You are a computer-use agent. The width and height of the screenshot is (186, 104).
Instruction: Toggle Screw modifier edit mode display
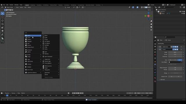pyautogui.click(x=174, y=49)
